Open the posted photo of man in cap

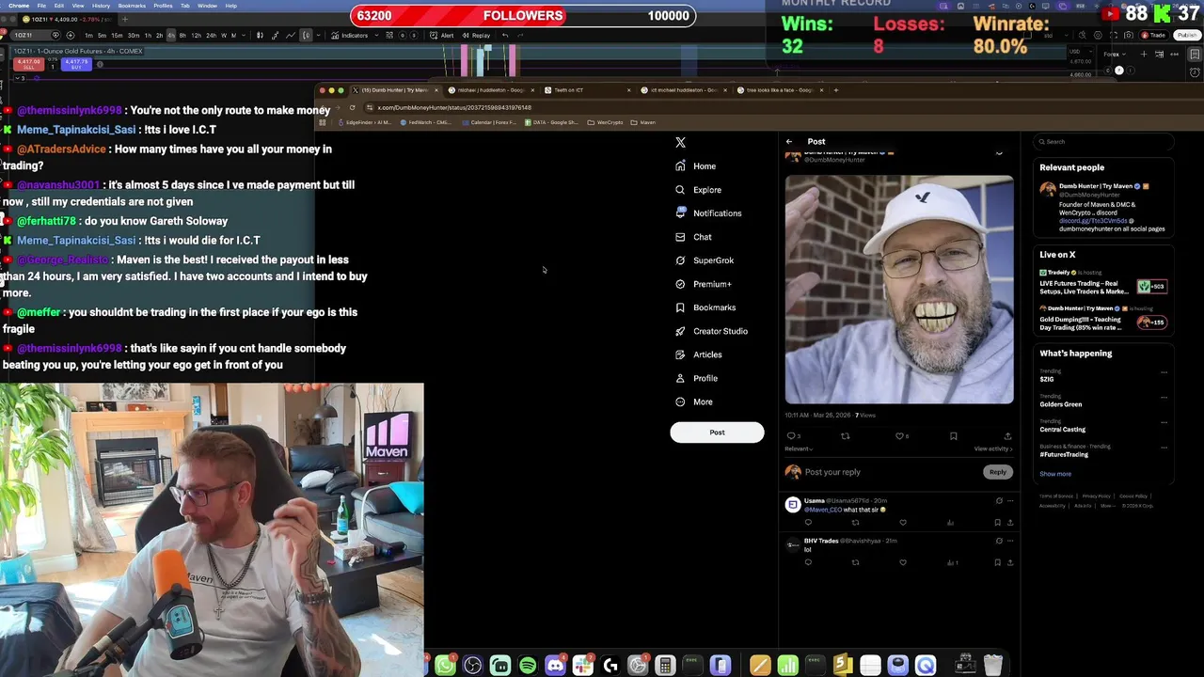tap(899, 290)
